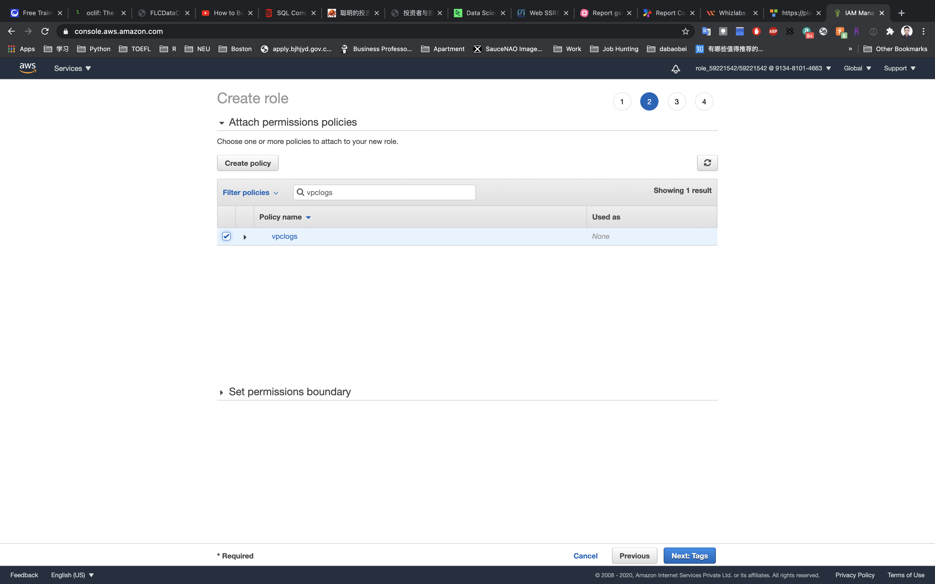935x584 pixels.
Task: Collapse Attach permissions policies section
Action: (x=221, y=123)
